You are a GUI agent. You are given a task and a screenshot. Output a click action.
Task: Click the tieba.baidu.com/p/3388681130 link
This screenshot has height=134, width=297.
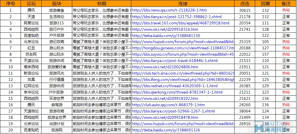tap(166, 36)
